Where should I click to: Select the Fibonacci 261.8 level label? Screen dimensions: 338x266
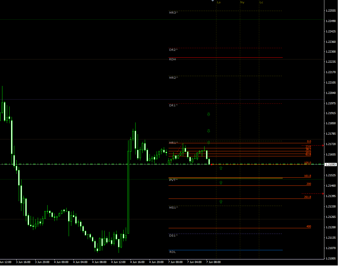[x=308, y=197]
